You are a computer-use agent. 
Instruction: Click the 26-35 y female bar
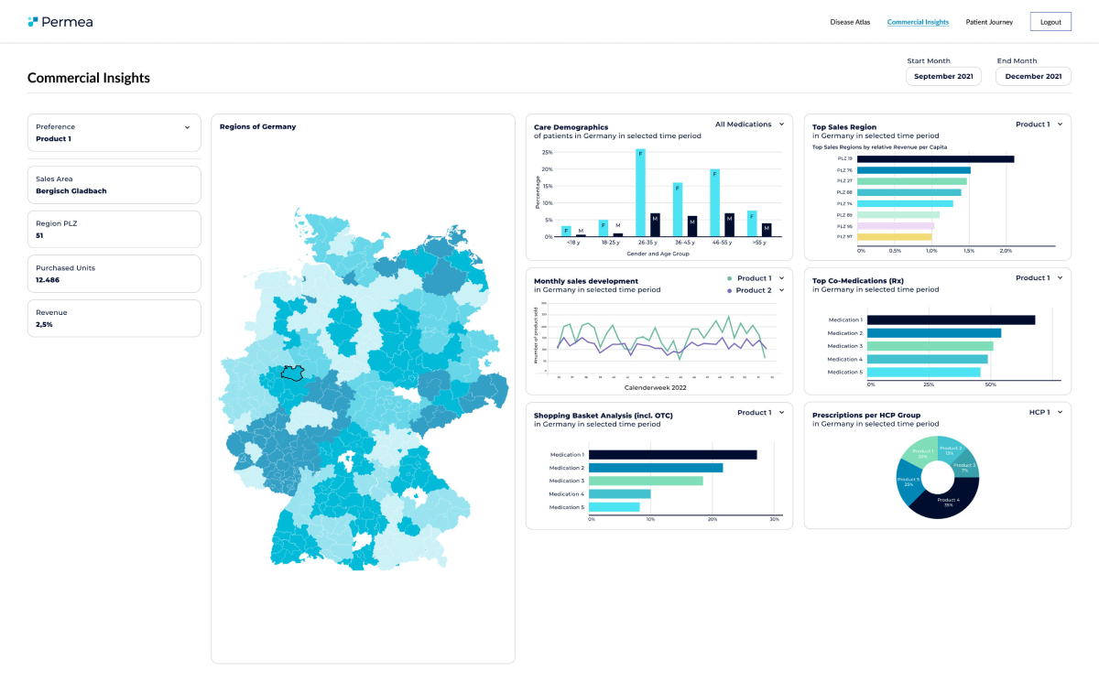pos(641,193)
